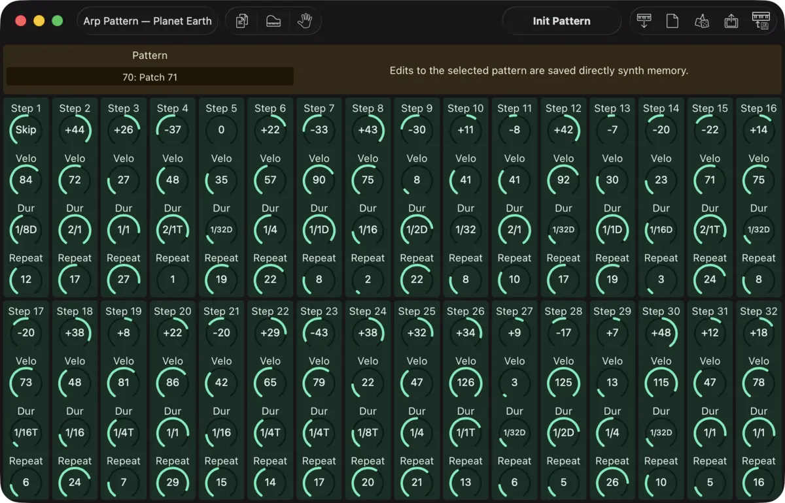
Task: Click Step 14 Repeat knob showing 3
Action: [661, 280]
